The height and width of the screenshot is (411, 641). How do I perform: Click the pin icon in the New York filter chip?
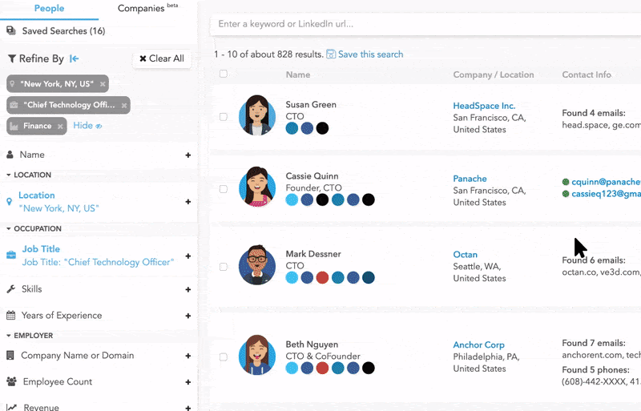(13, 84)
